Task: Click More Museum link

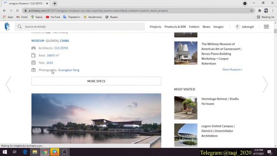Action: click(x=232, y=69)
